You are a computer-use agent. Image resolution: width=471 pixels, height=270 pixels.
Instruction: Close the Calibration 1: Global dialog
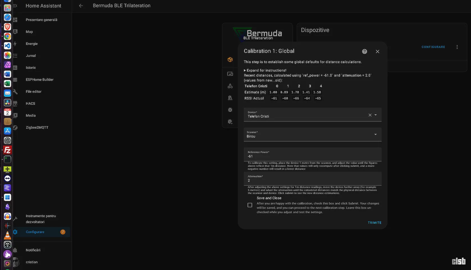point(377,51)
